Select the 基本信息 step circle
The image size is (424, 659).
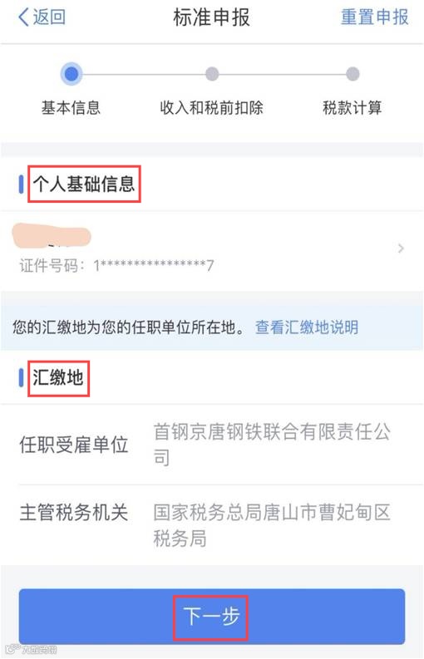point(71,75)
